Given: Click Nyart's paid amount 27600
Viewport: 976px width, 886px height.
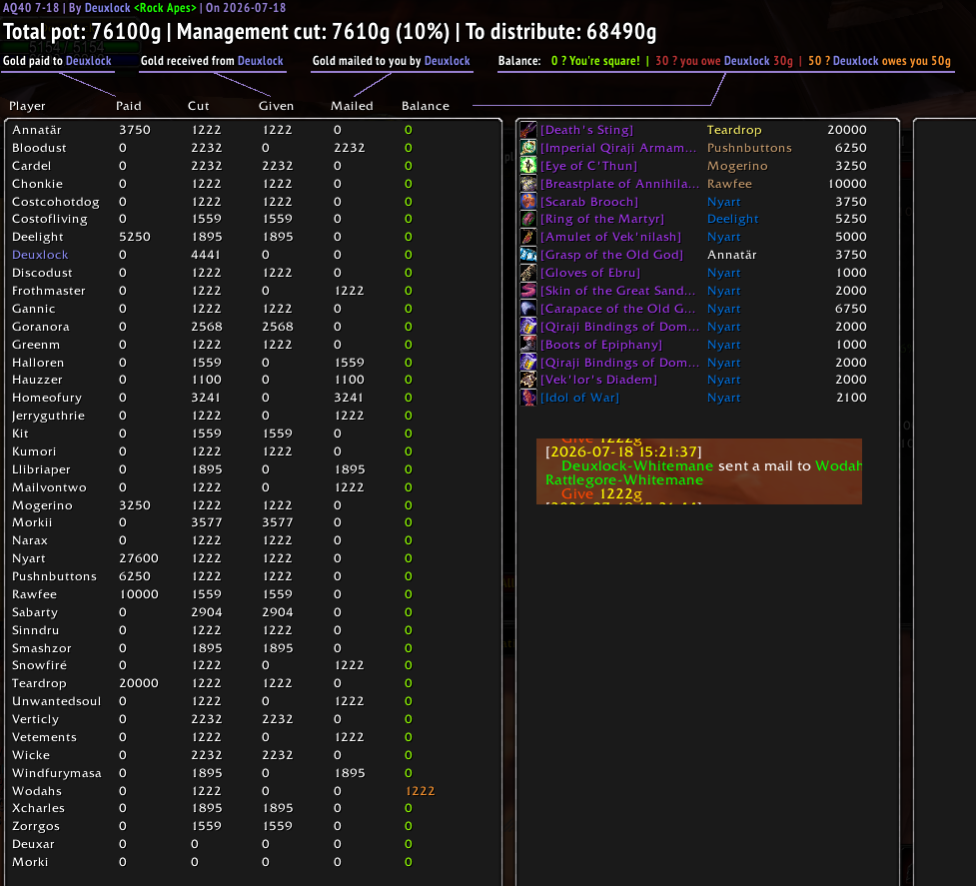Looking at the screenshot, I should pyautogui.click(x=138, y=558).
